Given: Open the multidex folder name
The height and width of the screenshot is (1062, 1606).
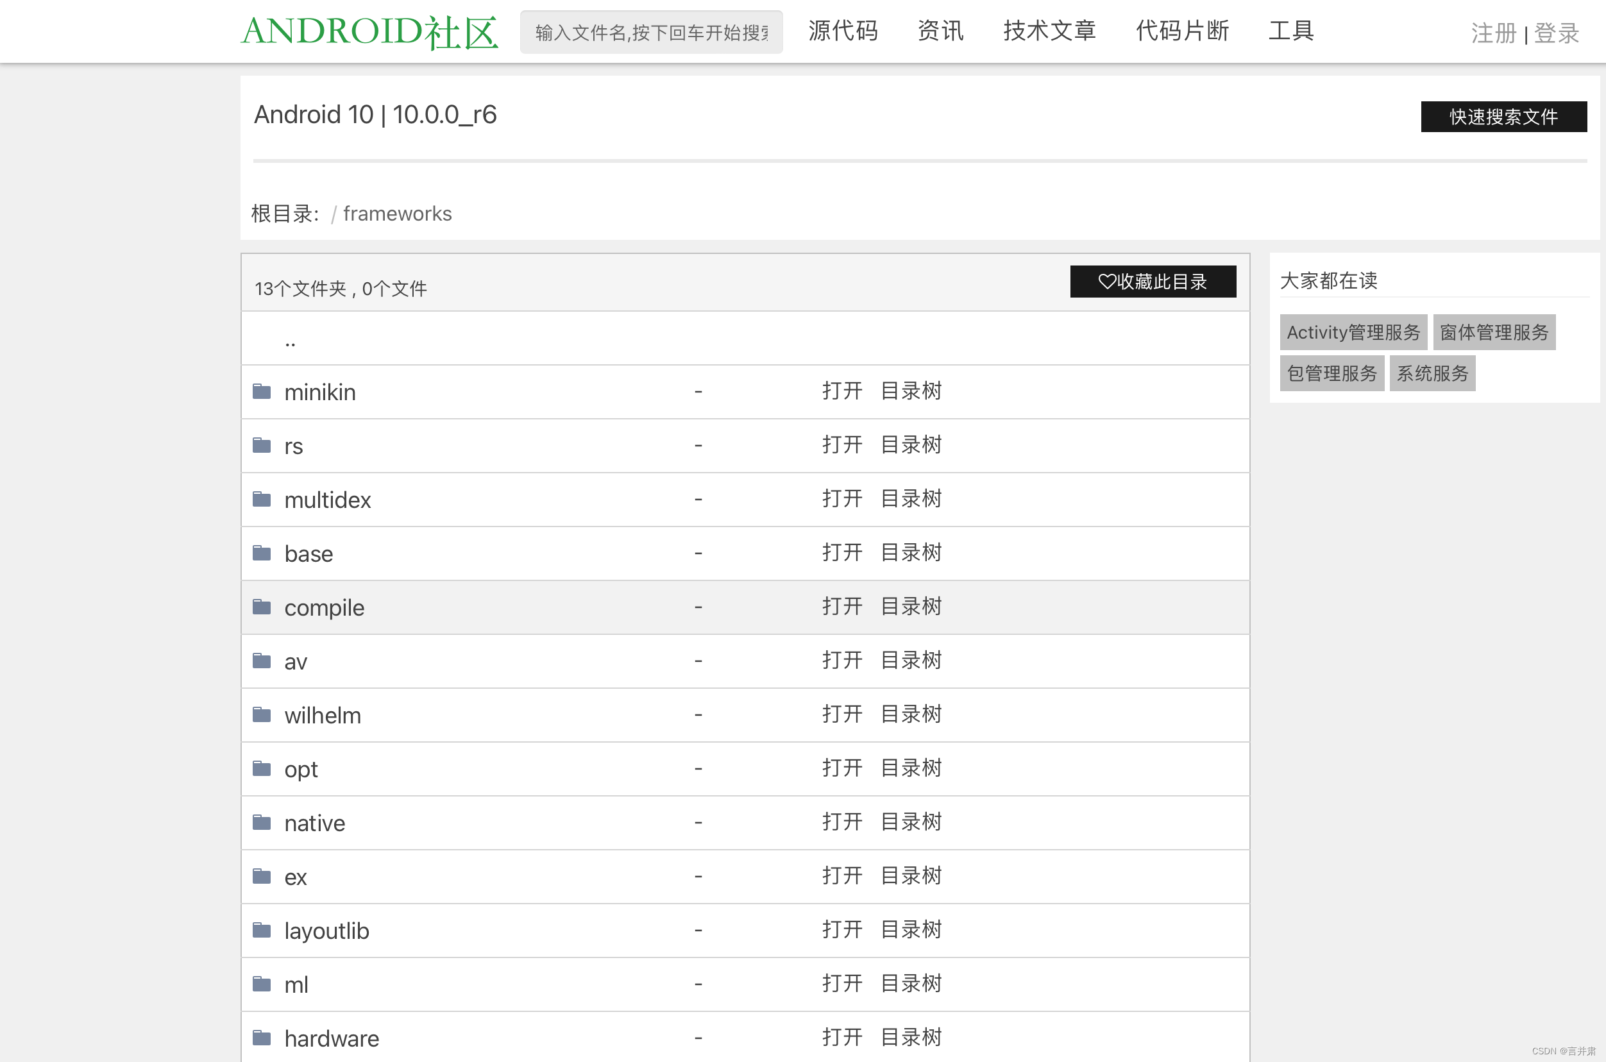Looking at the screenshot, I should pos(327,500).
